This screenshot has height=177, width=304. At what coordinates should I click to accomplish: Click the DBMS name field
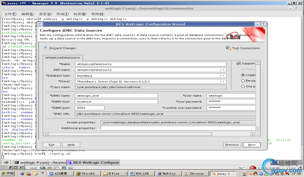(116, 96)
